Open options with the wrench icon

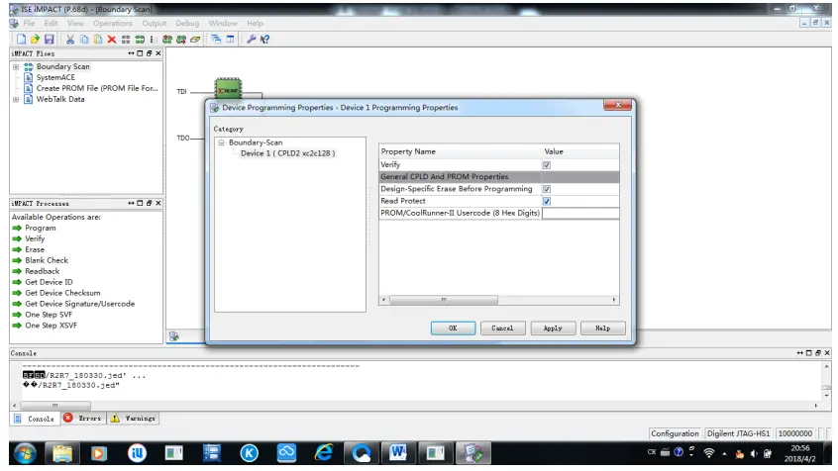click(x=251, y=39)
